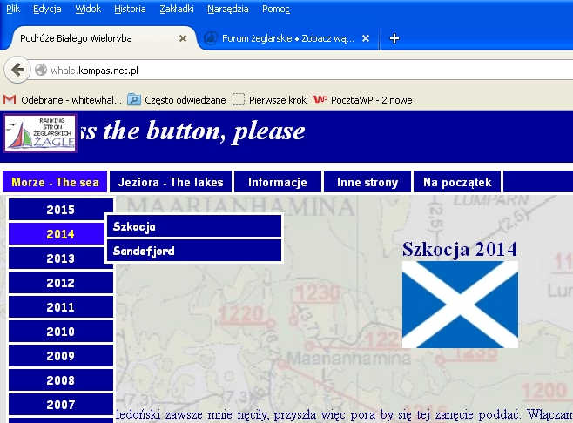Select Morze - The sea navigation item
Viewport: 573px width, 423px height.
click(x=55, y=182)
